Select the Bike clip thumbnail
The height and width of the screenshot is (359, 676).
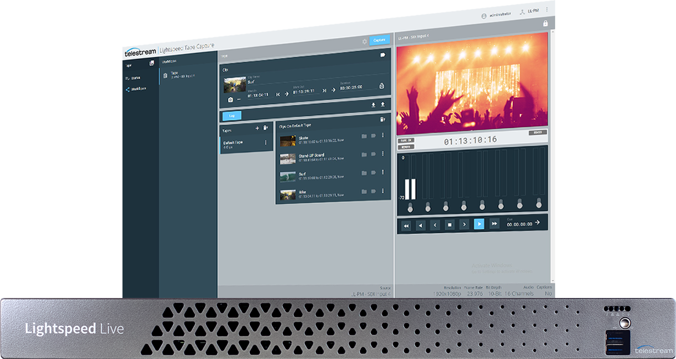click(288, 195)
